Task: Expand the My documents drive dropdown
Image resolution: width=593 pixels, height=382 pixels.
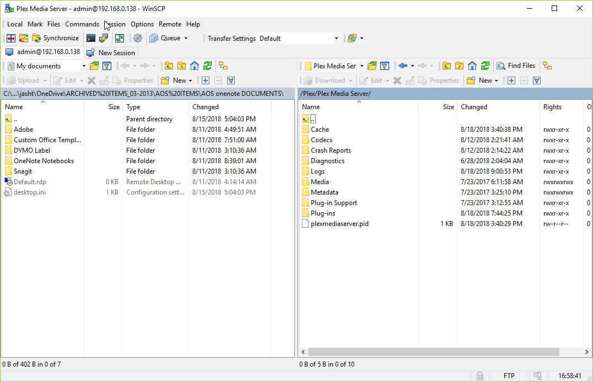Action: pyautogui.click(x=84, y=66)
